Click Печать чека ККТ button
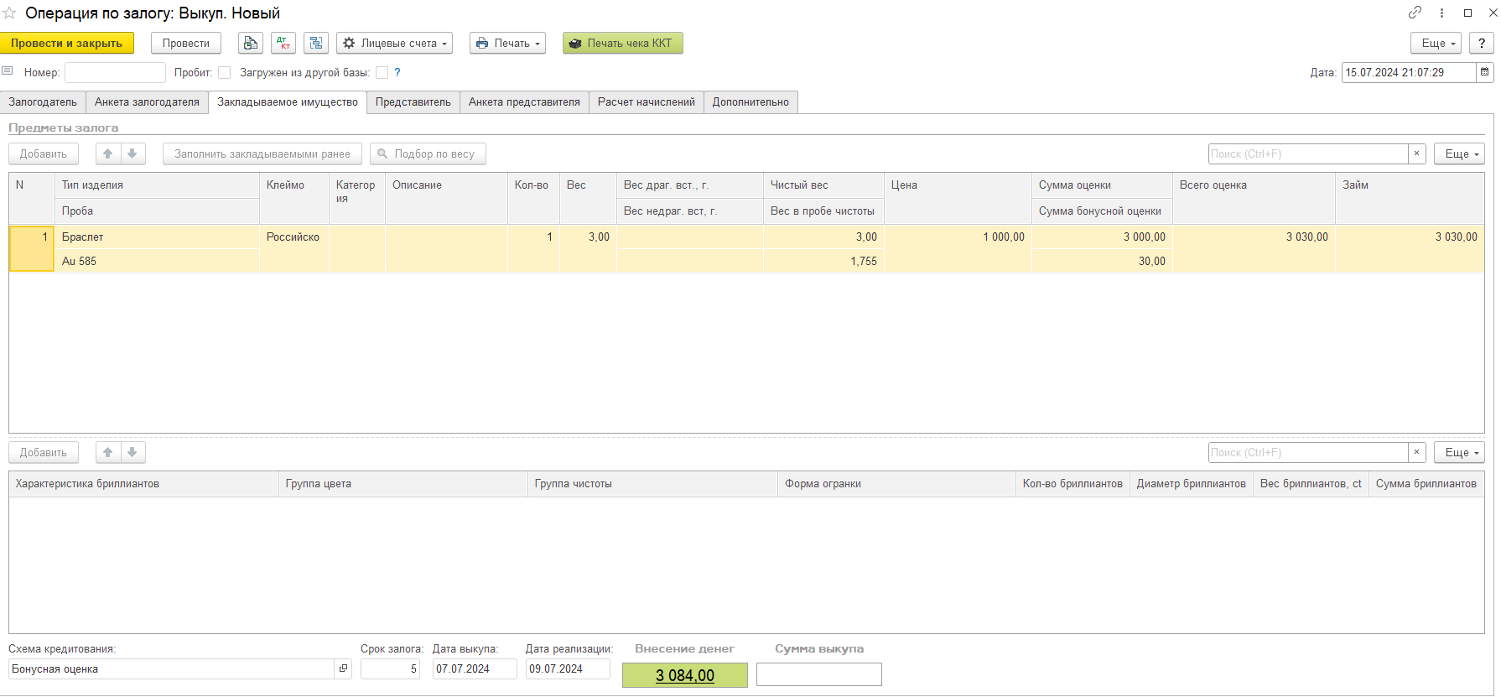The width and height of the screenshot is (1501, 697). (x=623, y=43)
